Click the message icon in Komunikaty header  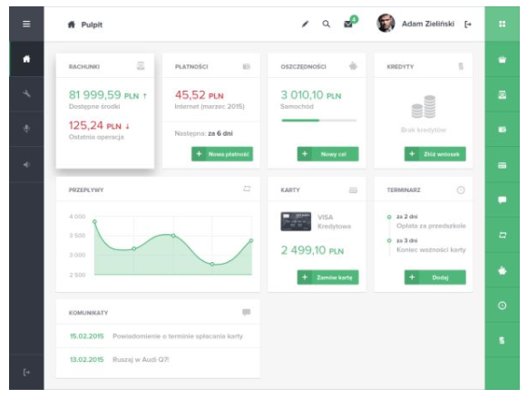coord(247,313)
